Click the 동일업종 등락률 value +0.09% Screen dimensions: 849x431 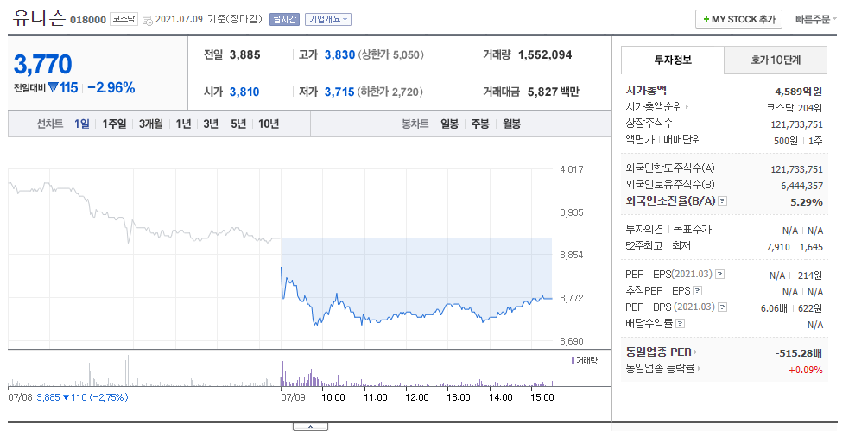806,370
